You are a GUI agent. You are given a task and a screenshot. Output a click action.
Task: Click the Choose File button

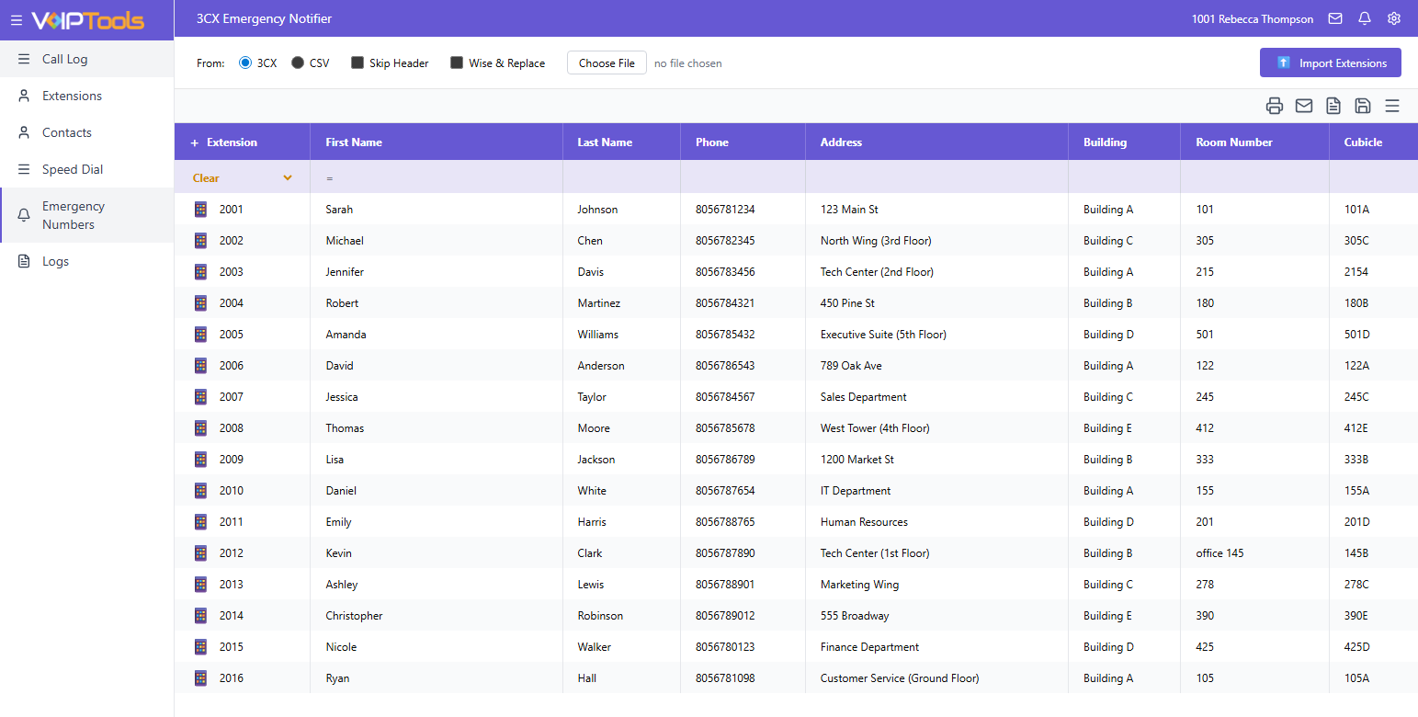(607, 63)
